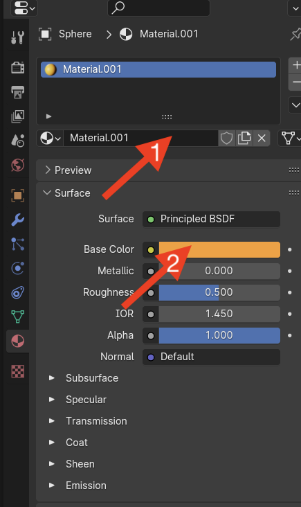Open the Object Data properties tab
The width and height of the screenshot is (301, 507).
click(17, 317)
